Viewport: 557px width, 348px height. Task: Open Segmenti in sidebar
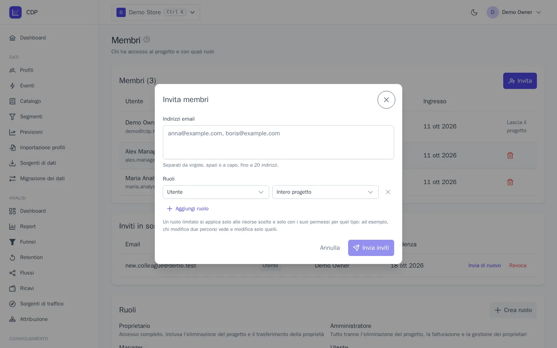(31, 117)
